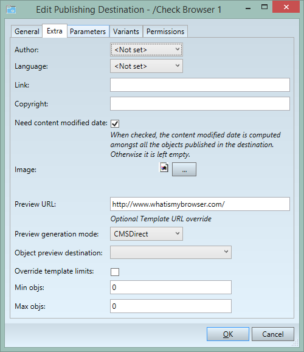Maximize the dialog window
The height and width of the screenshot is (352, 304).
click(264, 7)
